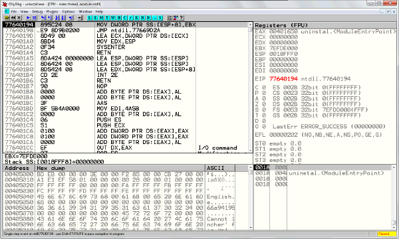This screenshot has width=399, height=239.
Task: Open the Window menu
Action: click(85, 11)
